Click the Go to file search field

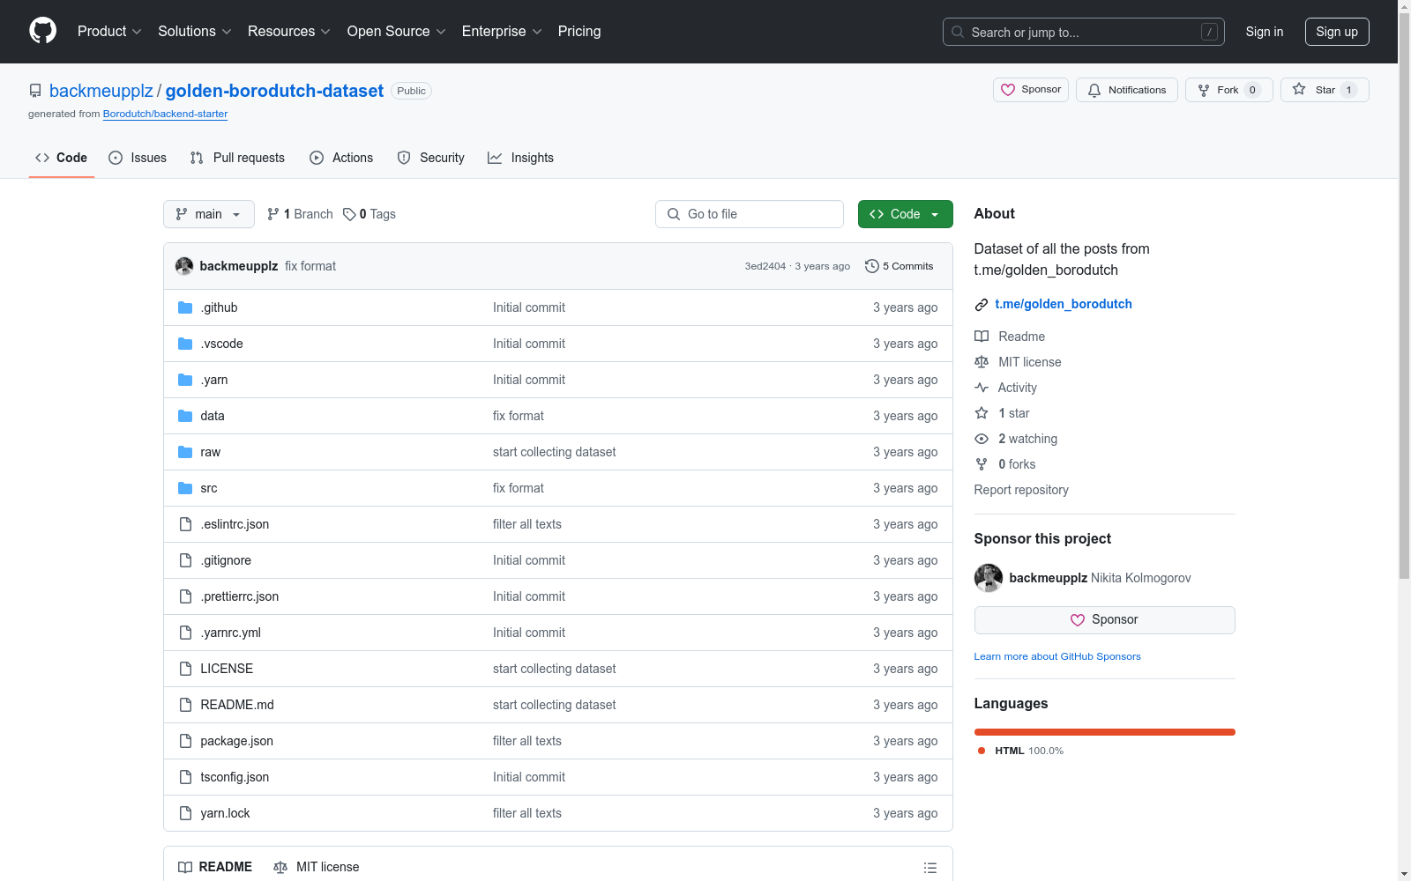750,214
